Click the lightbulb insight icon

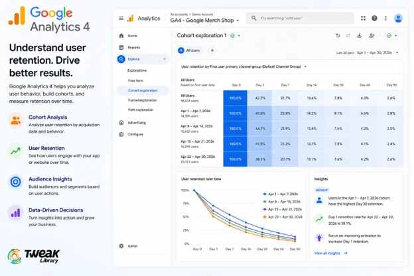[x=319, y=238]
